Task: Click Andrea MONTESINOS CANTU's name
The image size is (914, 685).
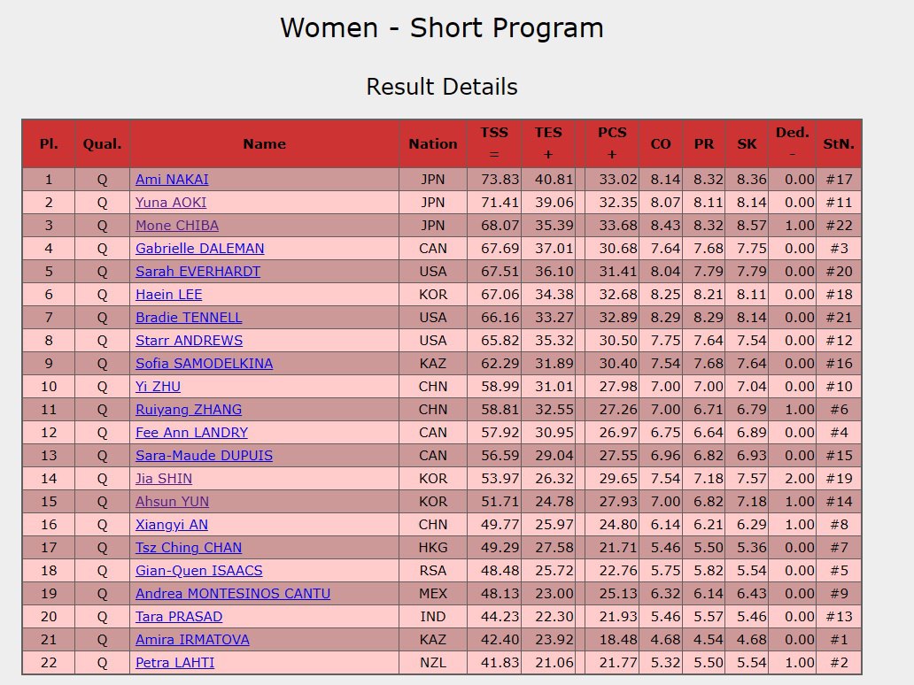Action: pyautogui.click(x=233, y=594)
